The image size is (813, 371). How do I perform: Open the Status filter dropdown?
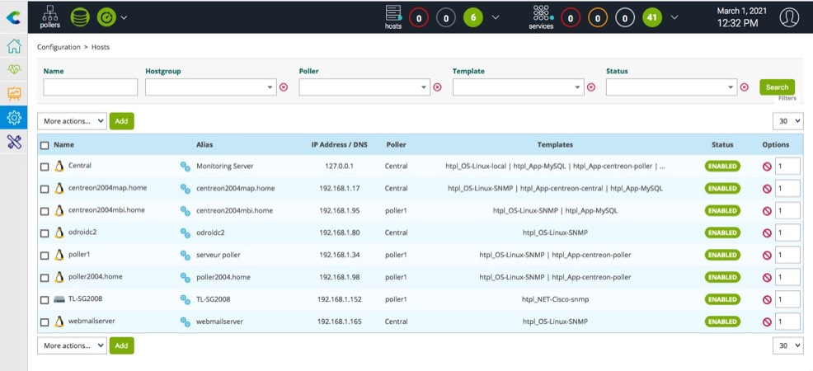pos(671,87)
